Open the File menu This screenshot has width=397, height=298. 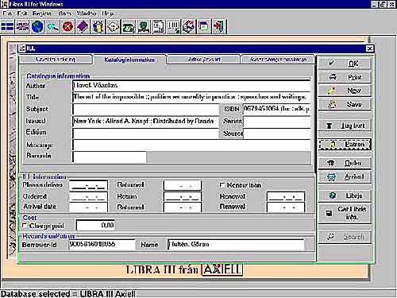[7, 14]
